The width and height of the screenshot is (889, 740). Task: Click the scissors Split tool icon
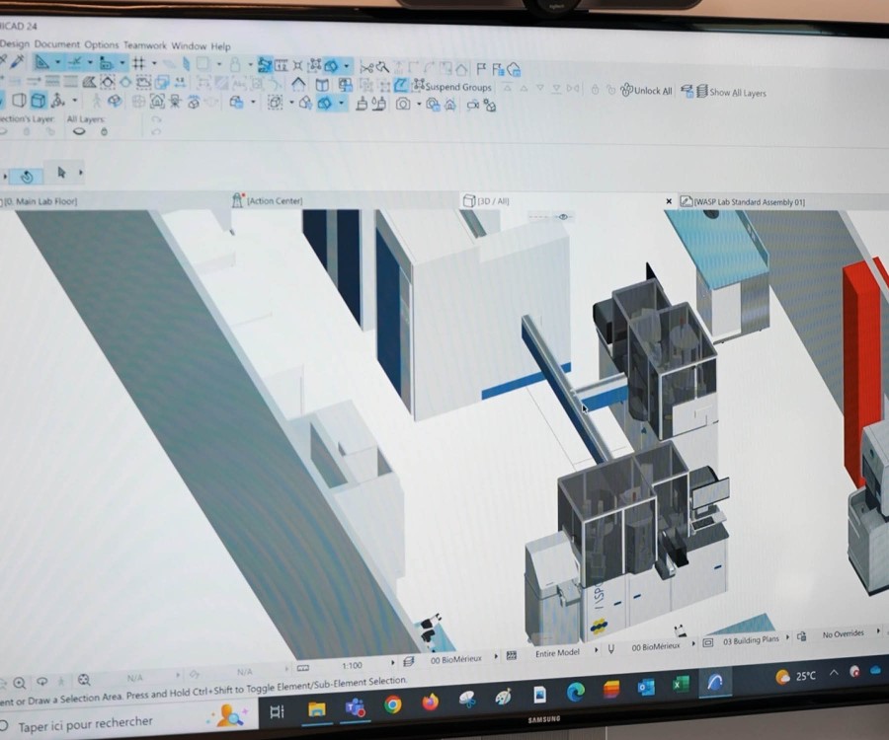[365, 67]
